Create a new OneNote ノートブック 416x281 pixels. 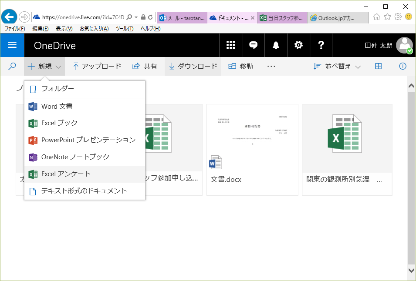click(85, 157)
